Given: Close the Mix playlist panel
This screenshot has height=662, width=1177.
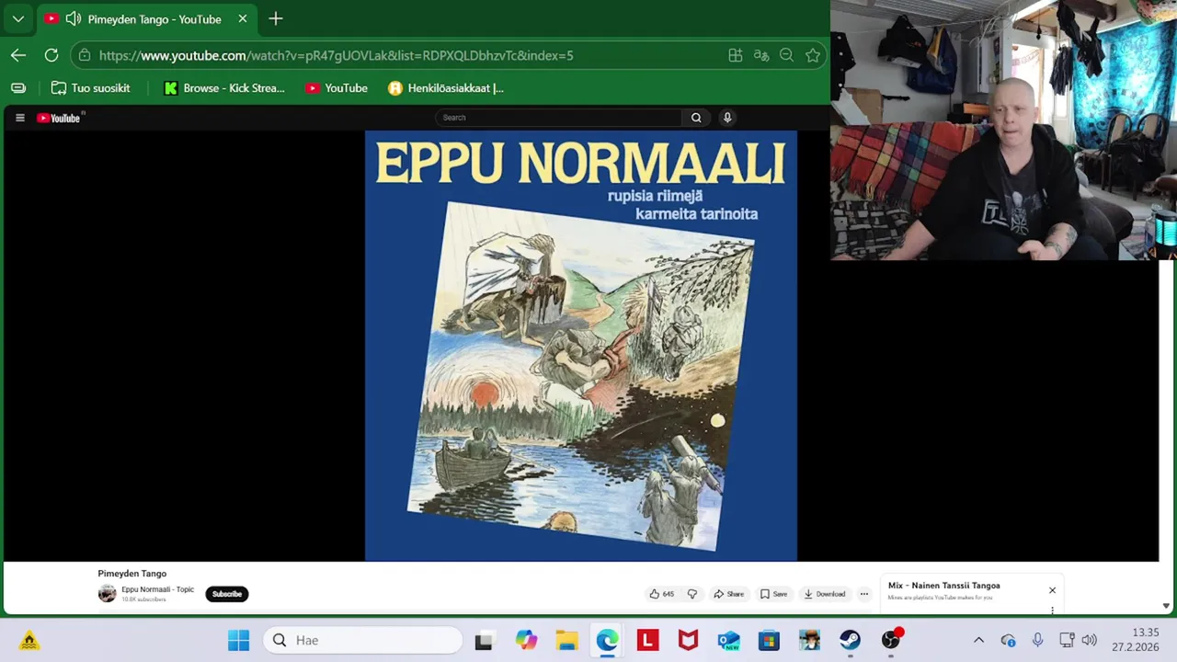Looking at the screenshot, I should pyautogui.click(x=1052, y=590).
